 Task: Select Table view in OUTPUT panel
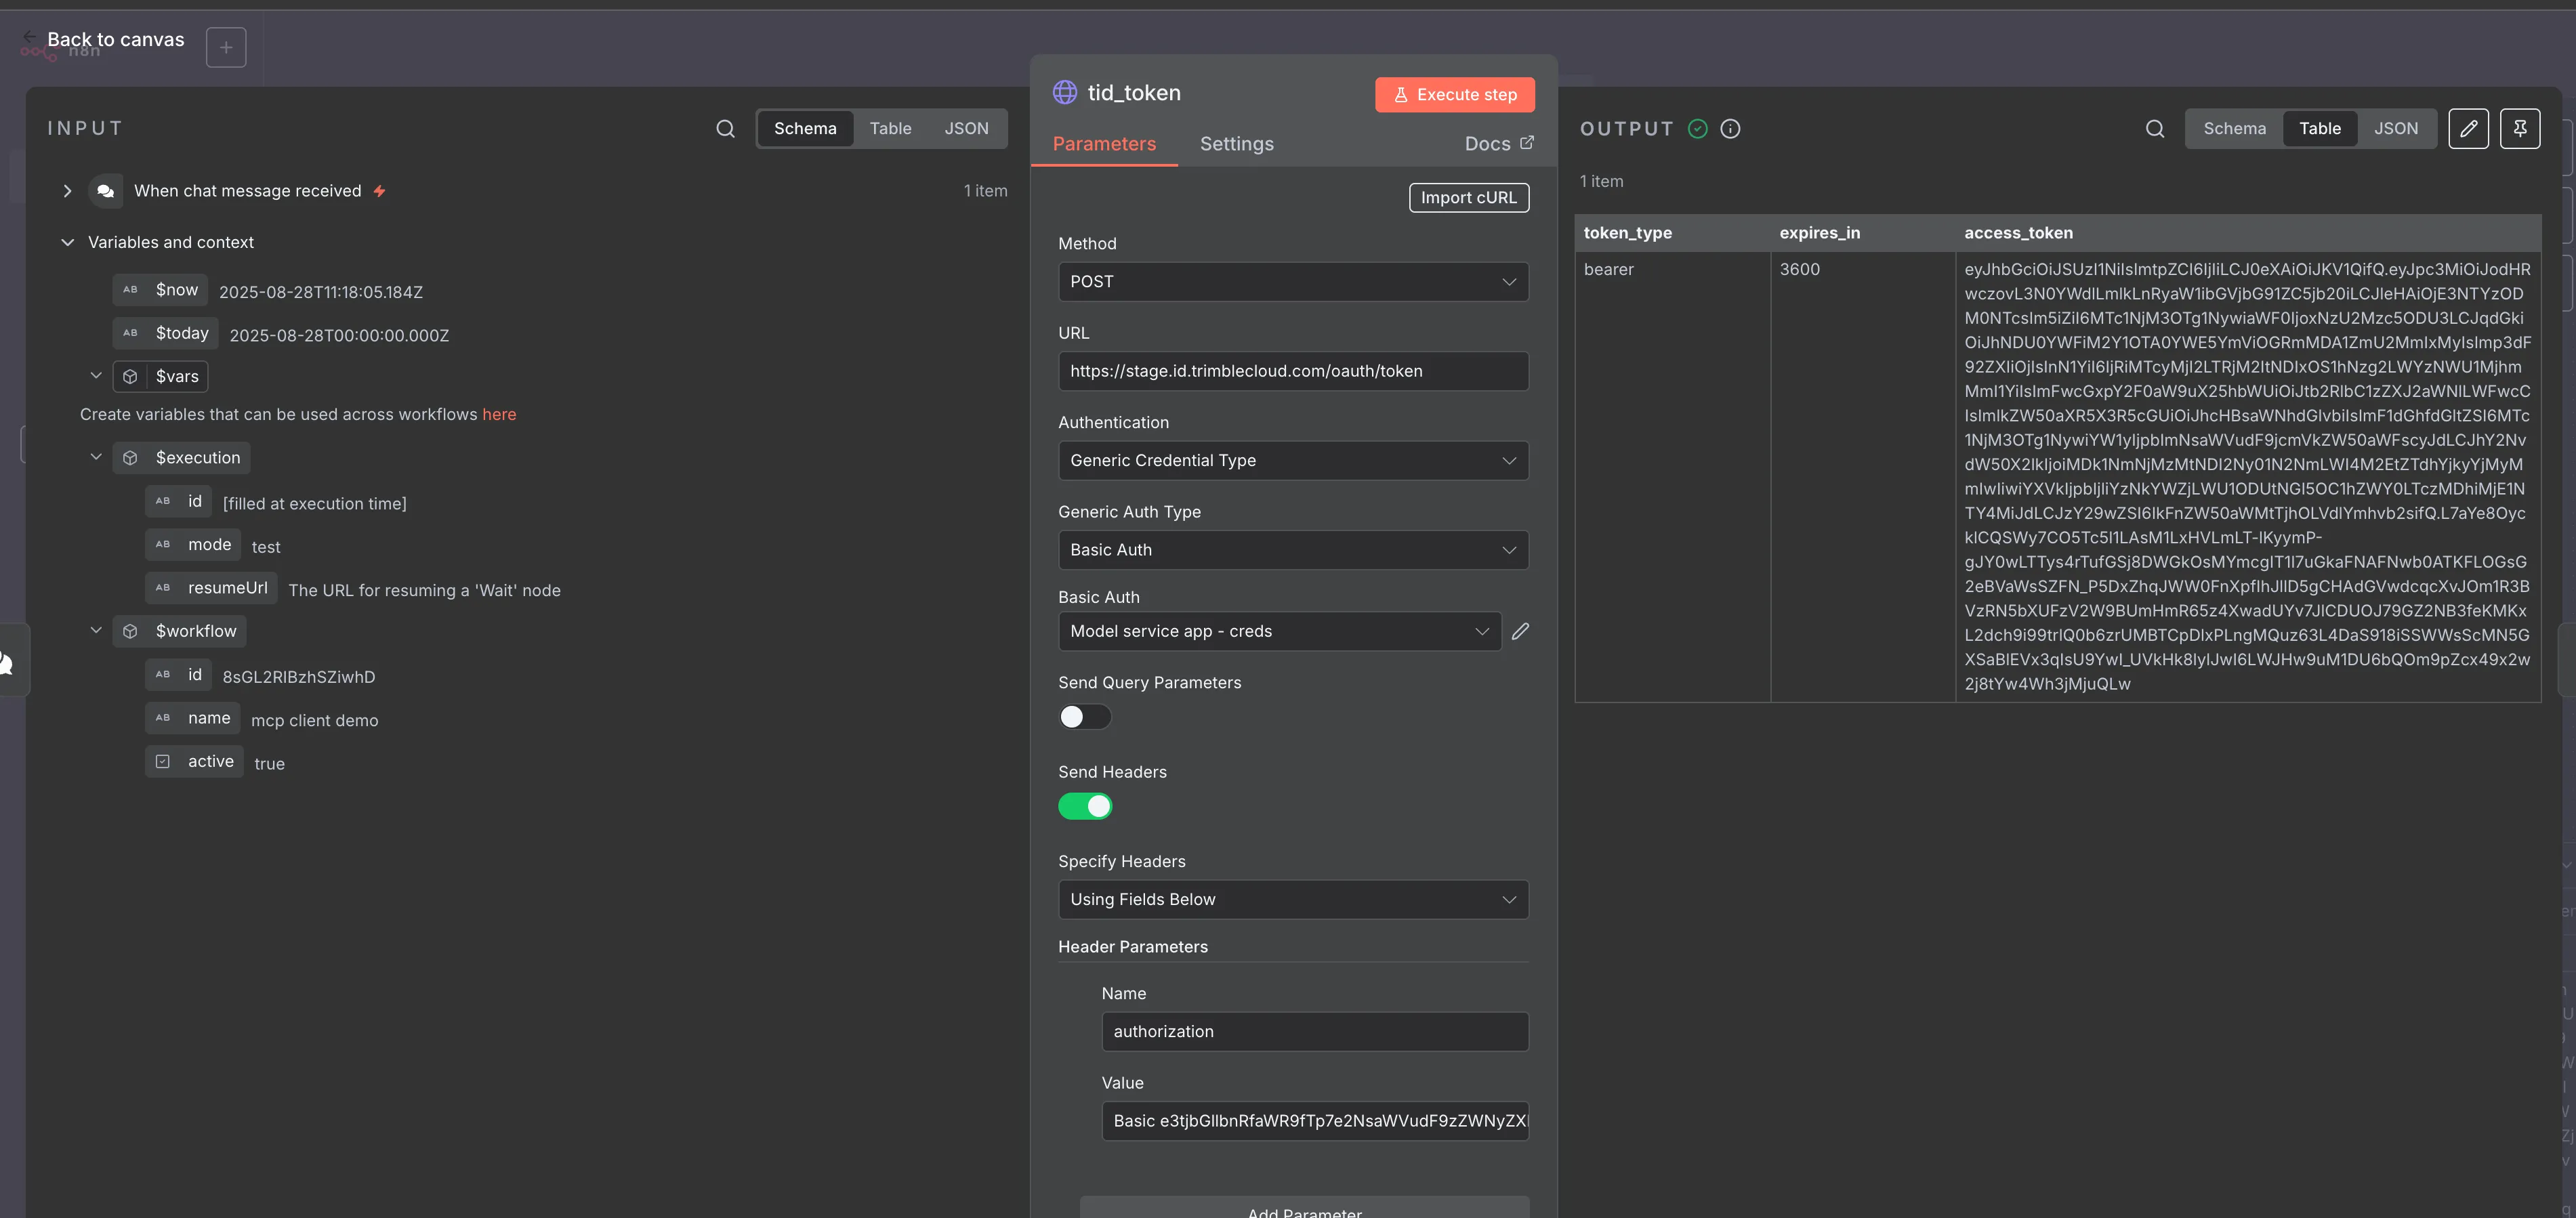[x=2319, y=129]
